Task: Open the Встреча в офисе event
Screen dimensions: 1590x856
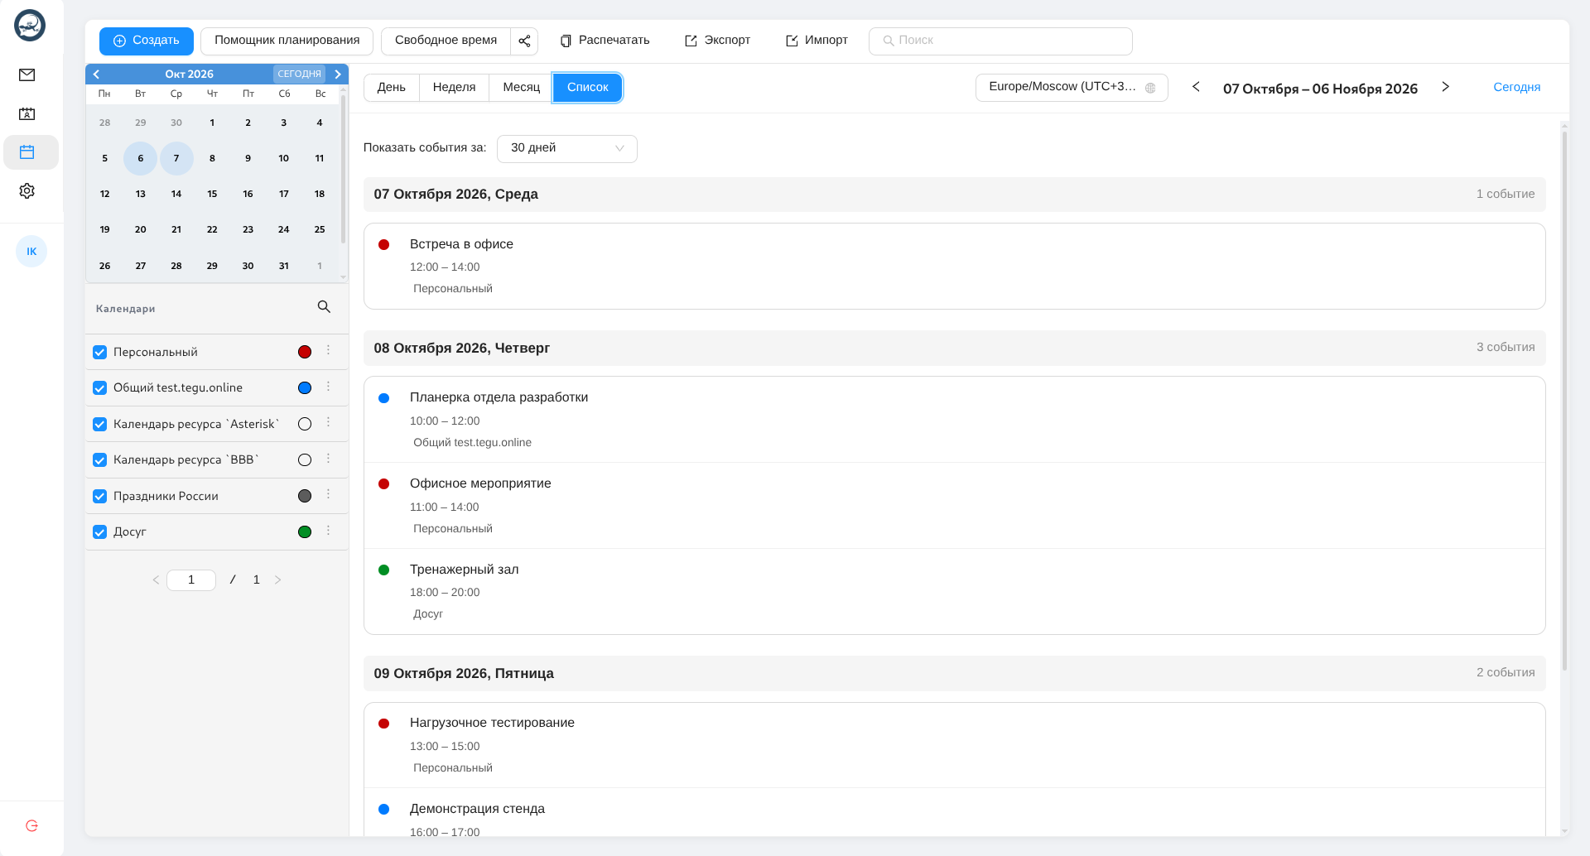Action: [x=955, y=267]
